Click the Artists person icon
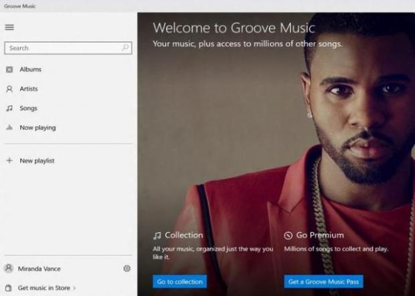 click(x=9, y=89)
